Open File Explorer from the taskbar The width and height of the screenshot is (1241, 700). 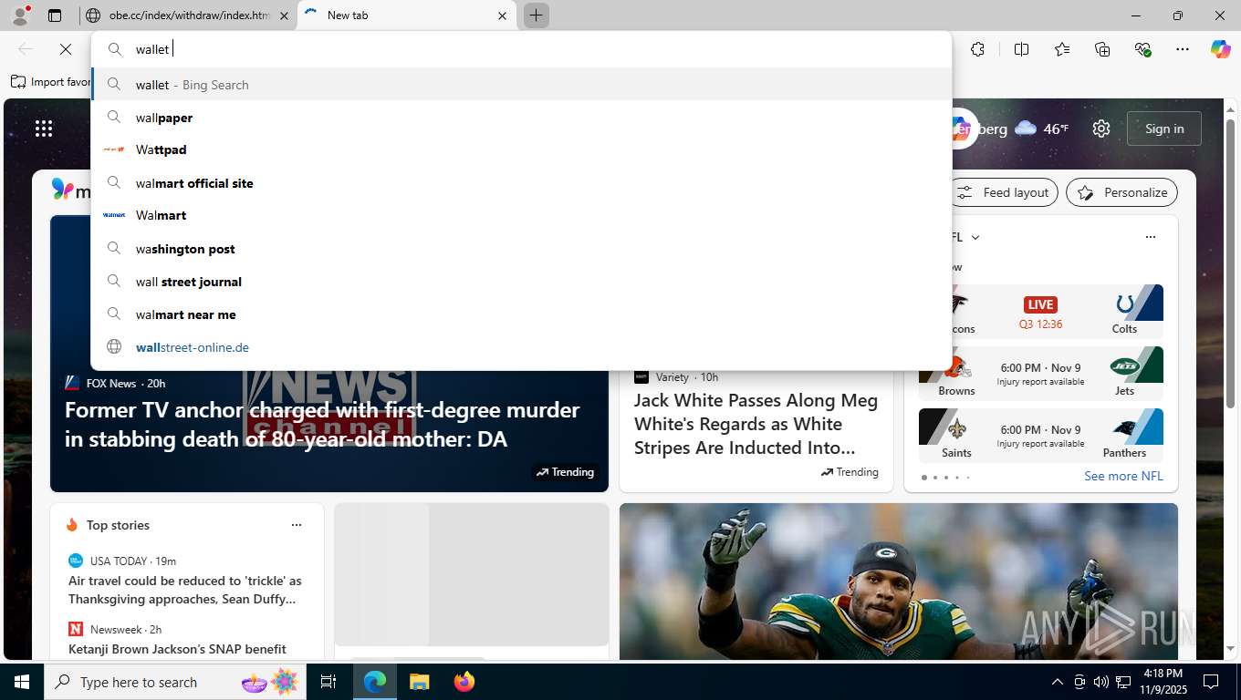[x=419, y=682]
